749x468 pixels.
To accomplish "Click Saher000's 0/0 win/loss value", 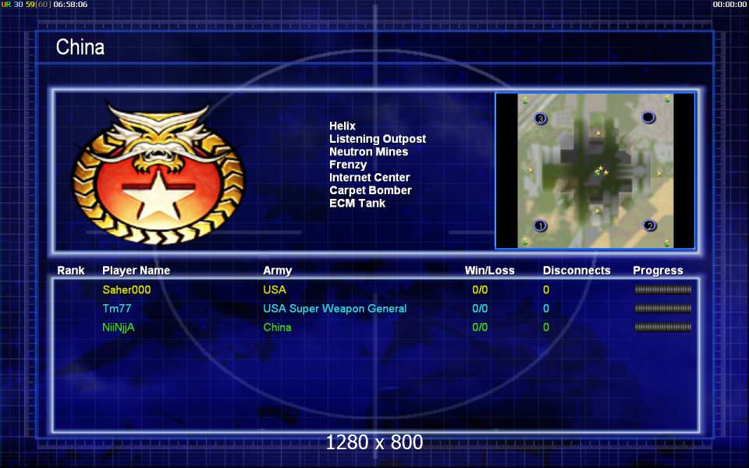I will point(480,289).
